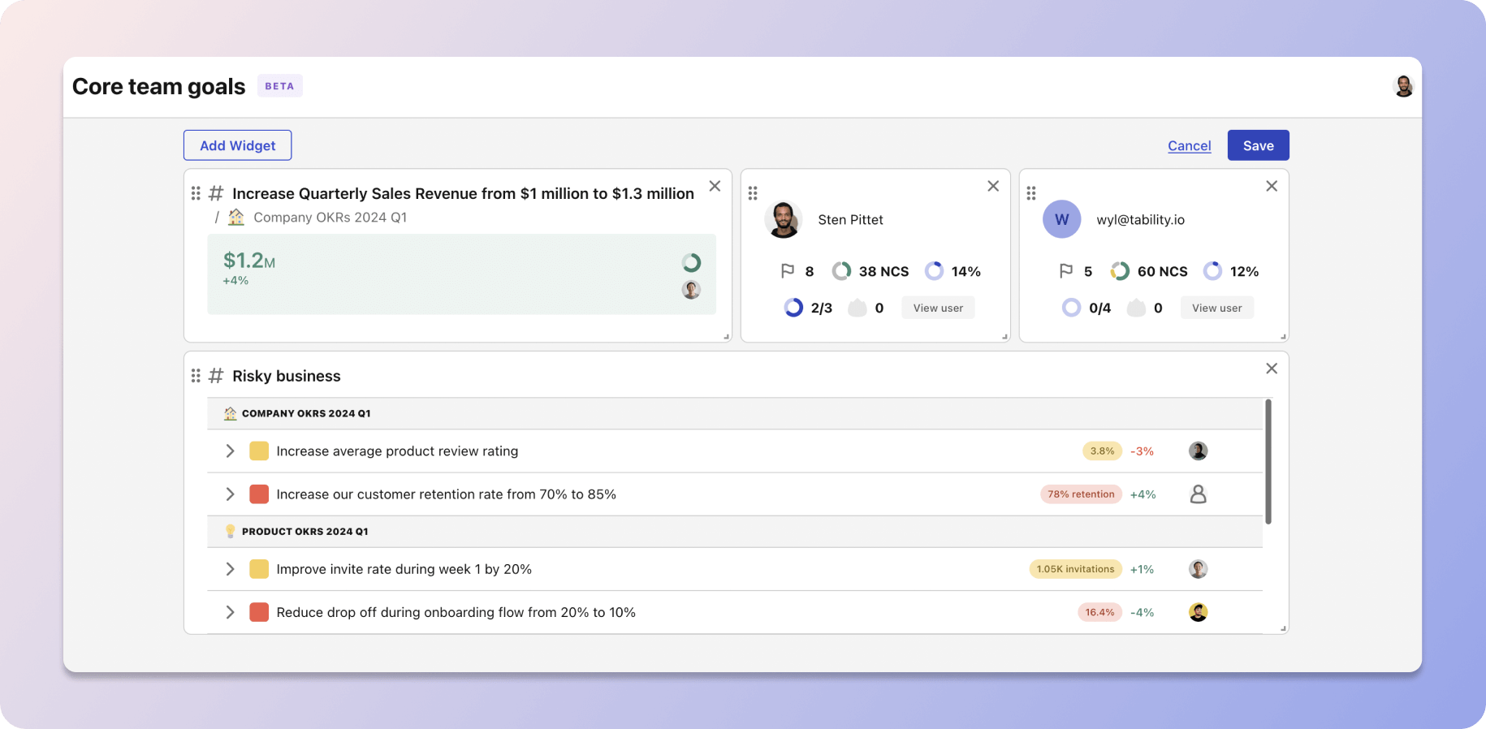View user wyl@tability.io
This screenshot has width=1486, height=729.
click(1216, 308)
